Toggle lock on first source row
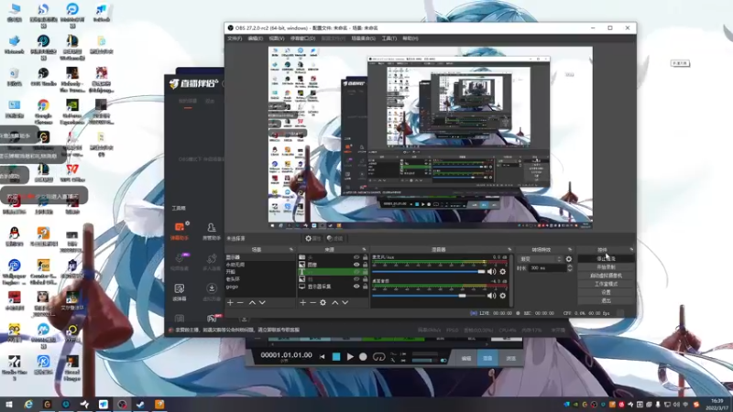Viewport: 733px width, 412px height. tap(365, 257)
